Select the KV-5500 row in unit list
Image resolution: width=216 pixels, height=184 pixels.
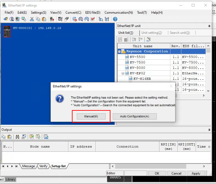pos(161,57)
